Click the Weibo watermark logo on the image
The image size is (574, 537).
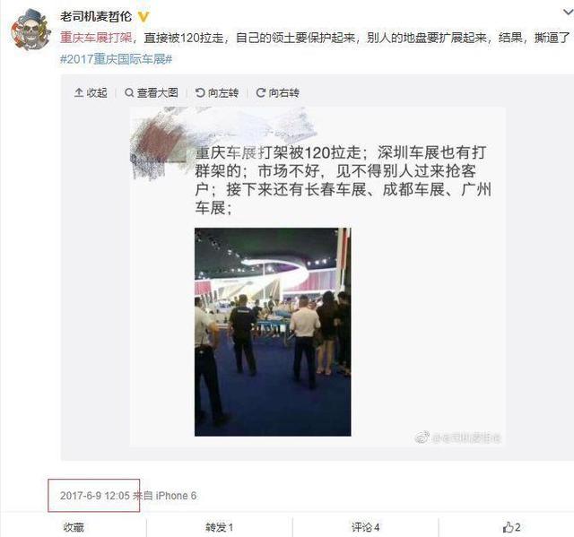click(422, 437)
